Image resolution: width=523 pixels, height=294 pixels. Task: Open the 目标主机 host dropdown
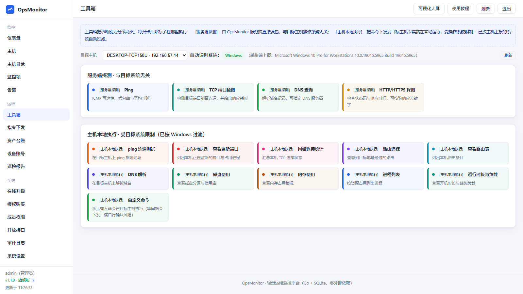pos(144,55)
